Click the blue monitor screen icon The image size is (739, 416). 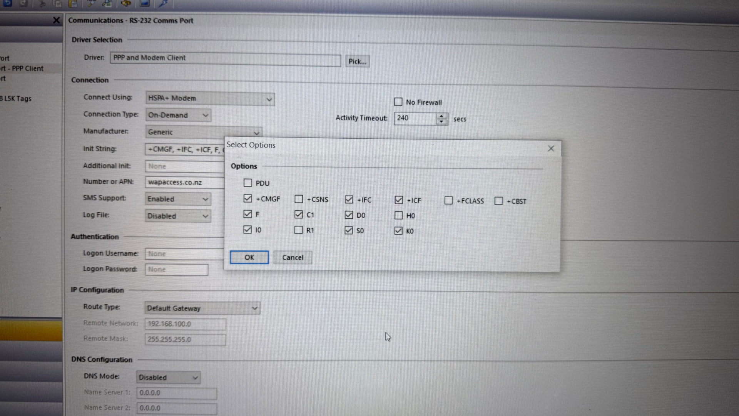[144, 3]
